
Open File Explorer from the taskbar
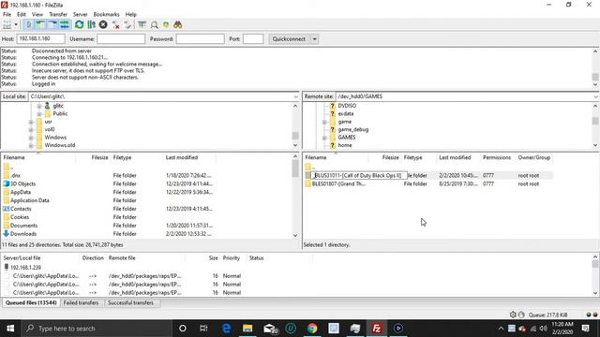pyautogui.click(x=247, y=329)
